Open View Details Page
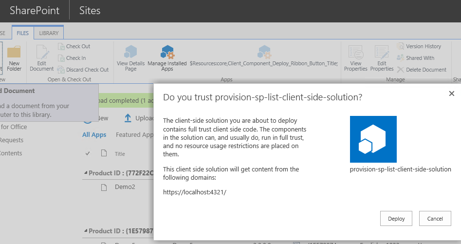The height and width of the screenshot is (244, 461). point(130,58)
